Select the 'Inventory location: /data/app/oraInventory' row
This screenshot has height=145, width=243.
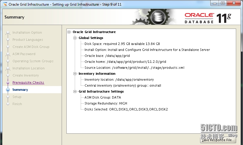point(119,79)
